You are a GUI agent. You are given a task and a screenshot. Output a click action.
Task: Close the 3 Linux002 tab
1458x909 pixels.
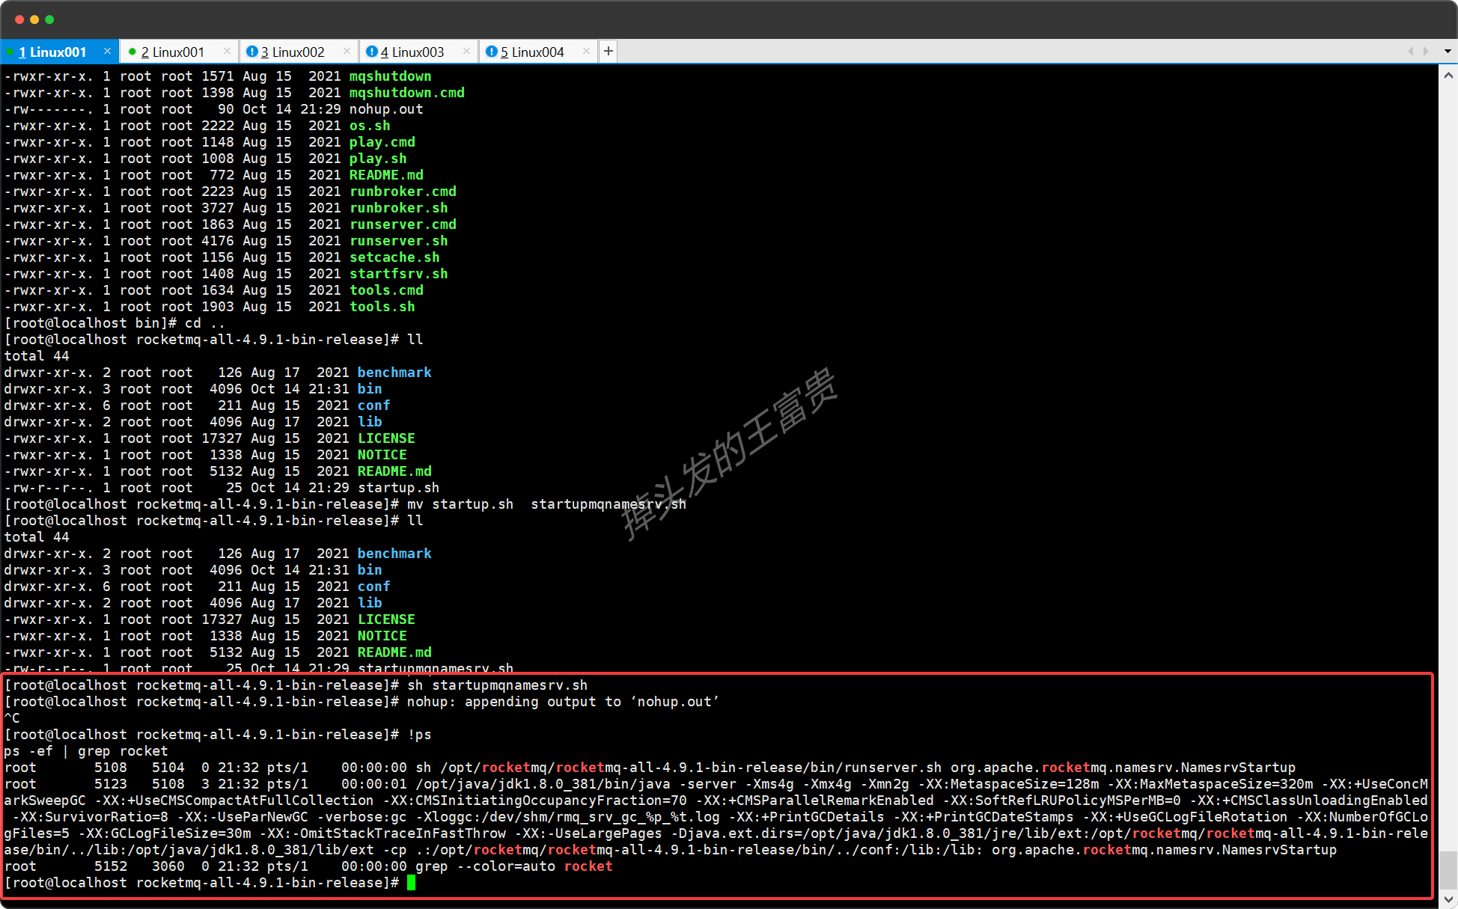347,51
